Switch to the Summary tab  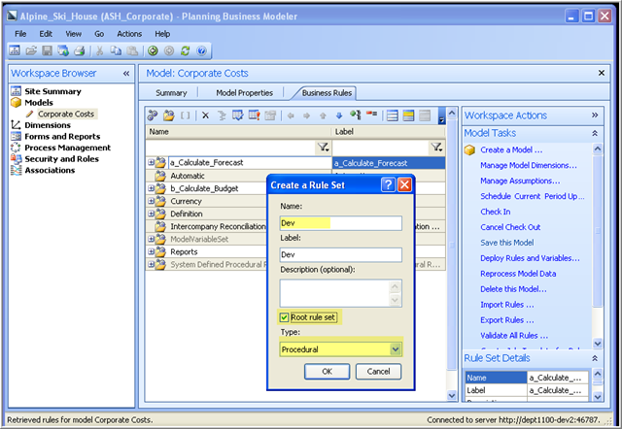(x=171, y=93)
